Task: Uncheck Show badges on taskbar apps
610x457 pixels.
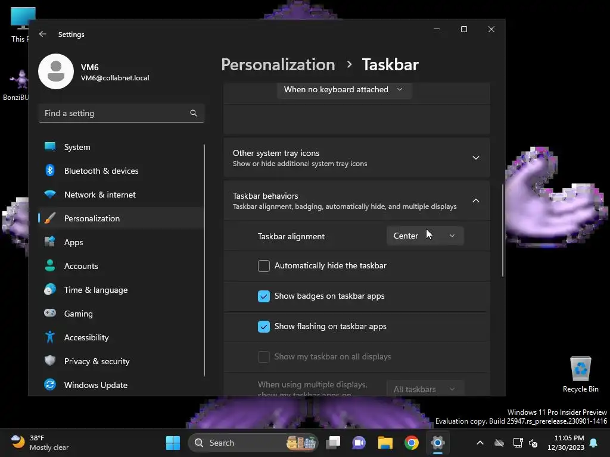Action: pos(264,296)
